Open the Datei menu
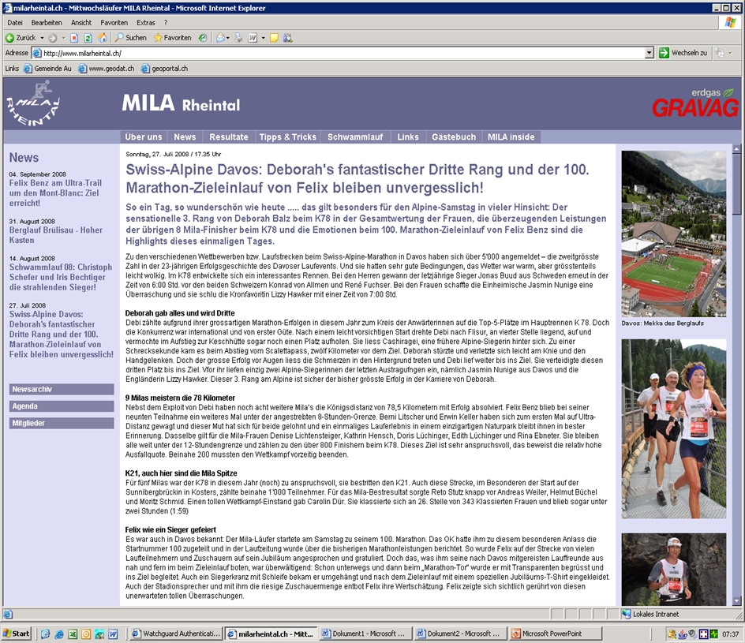745x643 pixels. click(x=15, y=22)
